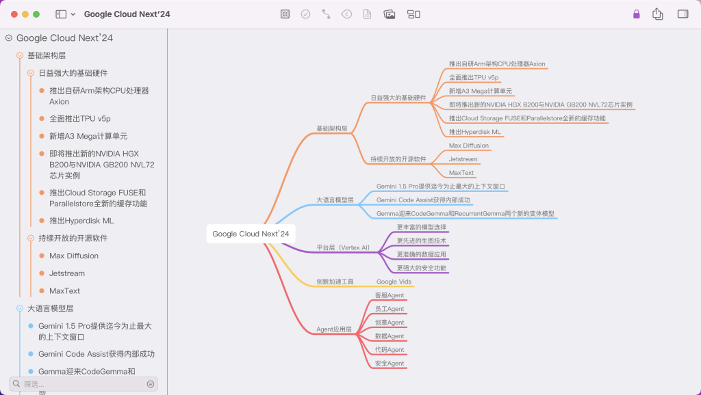Select outline row 推出Hyperdisk ML
Viewport: 701px width, 395px height.
pos(82,221)
